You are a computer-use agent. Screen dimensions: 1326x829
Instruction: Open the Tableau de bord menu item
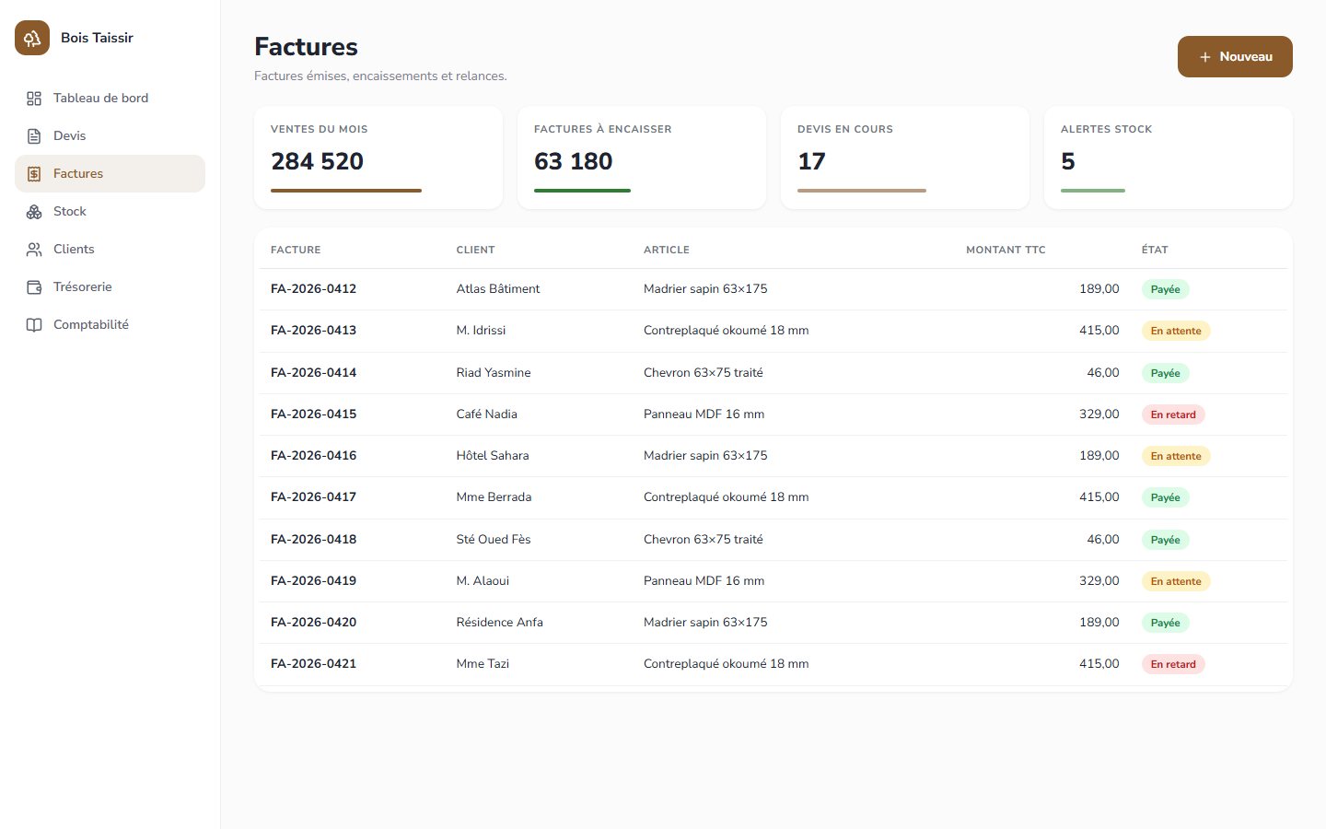110,99
